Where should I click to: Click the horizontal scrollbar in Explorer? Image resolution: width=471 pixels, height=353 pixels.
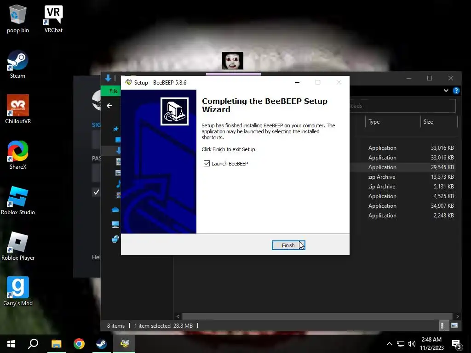point(317,316)
